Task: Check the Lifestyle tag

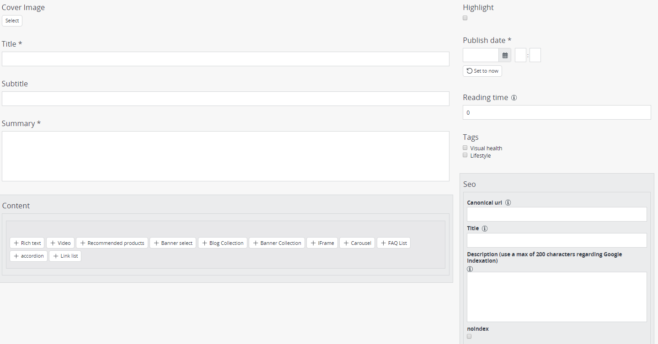Action: click(x=465, y=155)
